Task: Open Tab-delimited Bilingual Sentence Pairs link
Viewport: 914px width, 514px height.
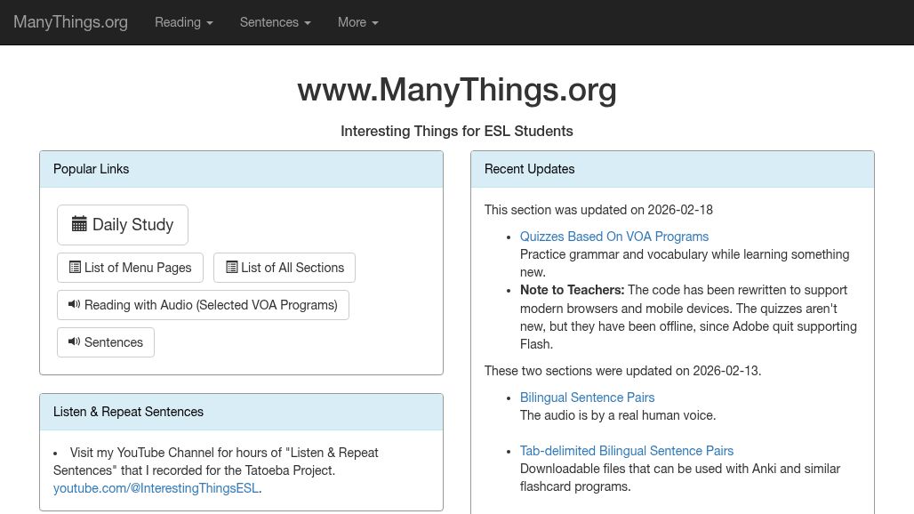Action: (626, 451)
